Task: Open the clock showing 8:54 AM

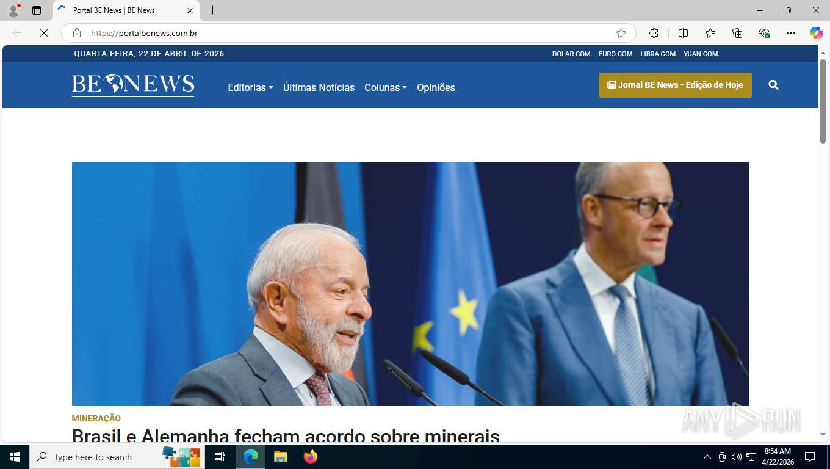Action: [778, 457]
